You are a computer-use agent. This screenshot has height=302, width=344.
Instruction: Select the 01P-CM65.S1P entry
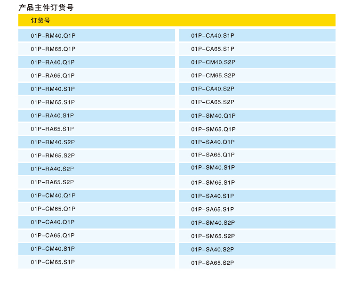coord(53,262)
